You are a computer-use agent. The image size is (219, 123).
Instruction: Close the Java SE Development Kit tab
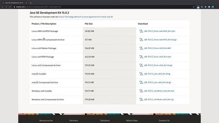pyautogui.click(x=26, y=3)
